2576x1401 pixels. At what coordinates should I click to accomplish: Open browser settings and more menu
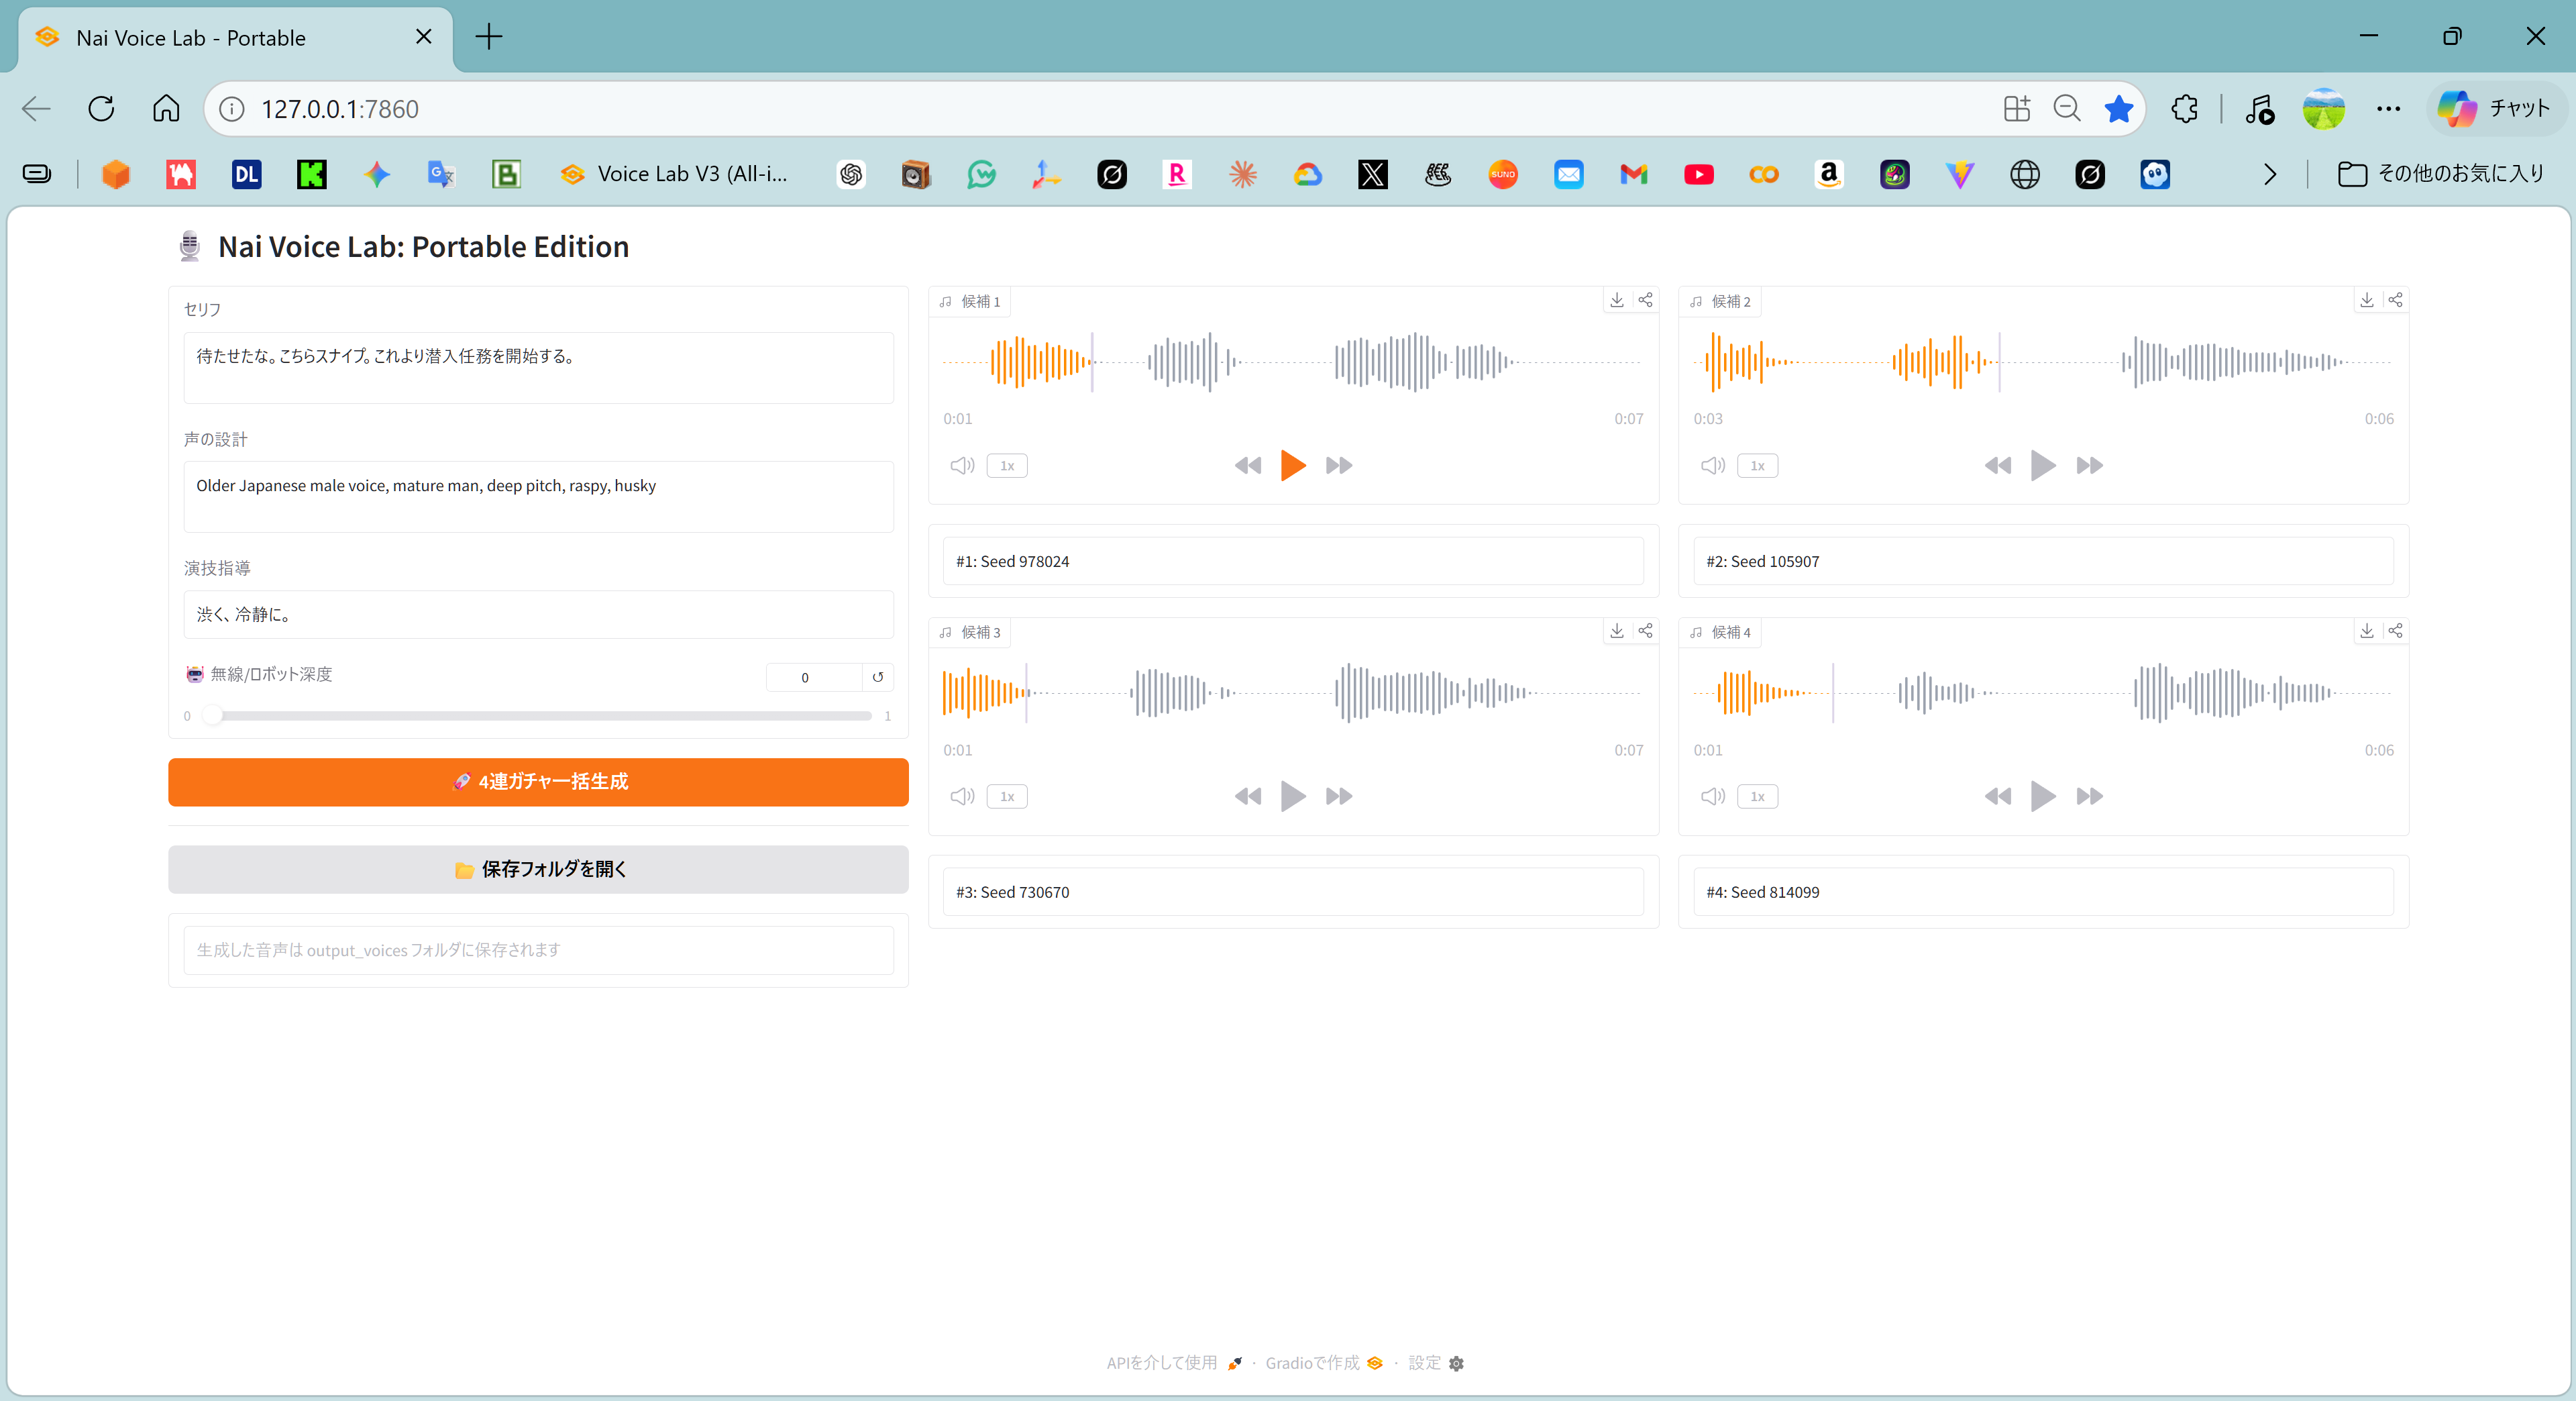[x=2388, y=109]
